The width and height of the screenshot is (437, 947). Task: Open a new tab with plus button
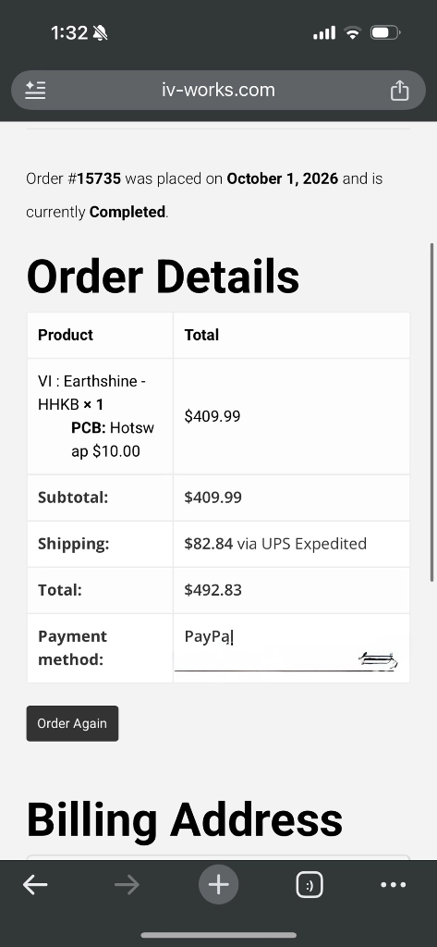coord(218,885)
